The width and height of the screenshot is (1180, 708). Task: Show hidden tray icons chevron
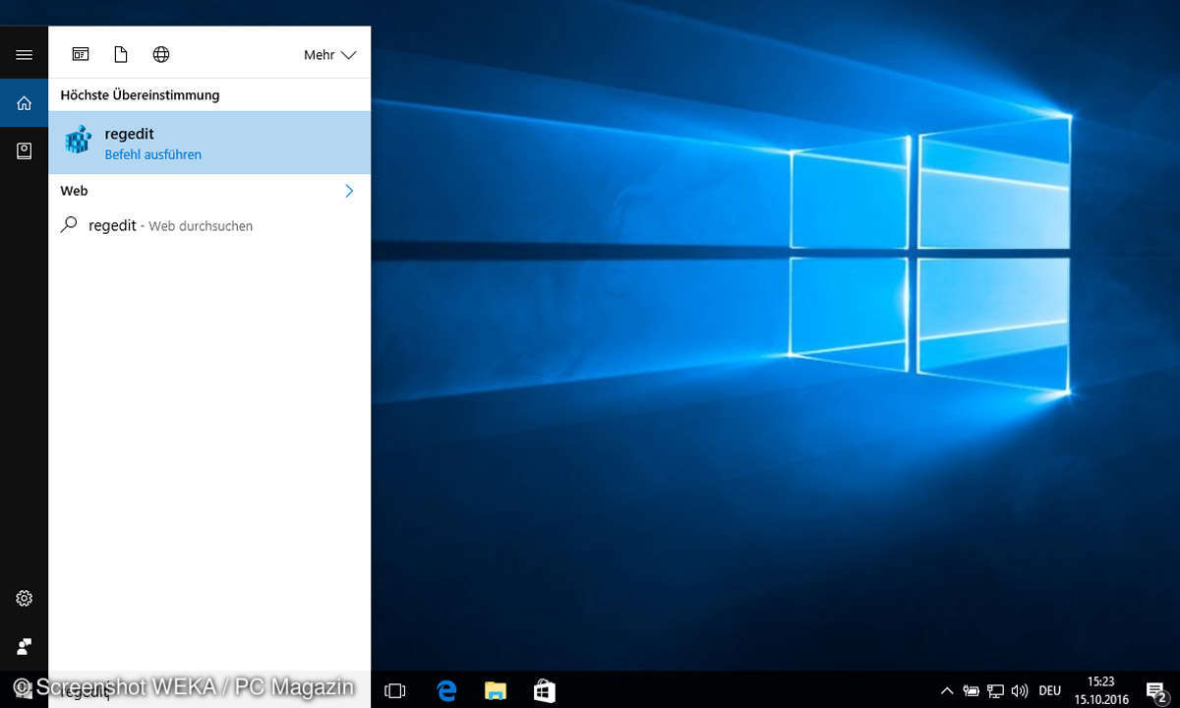point(947,690)
